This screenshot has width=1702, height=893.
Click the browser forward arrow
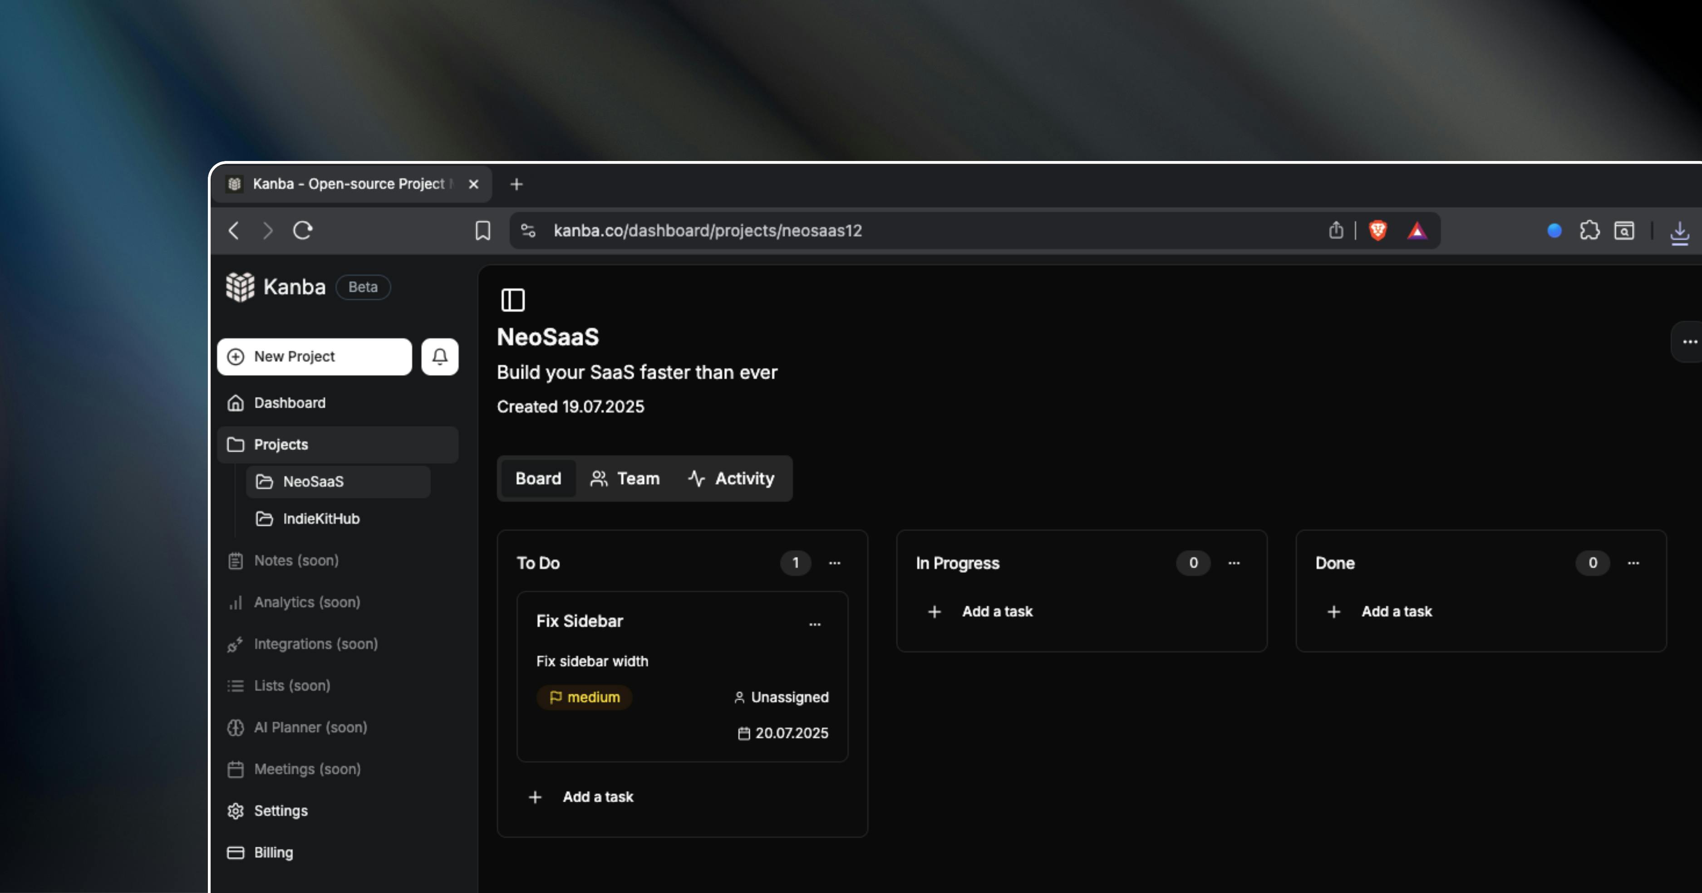tap(268, 230)
